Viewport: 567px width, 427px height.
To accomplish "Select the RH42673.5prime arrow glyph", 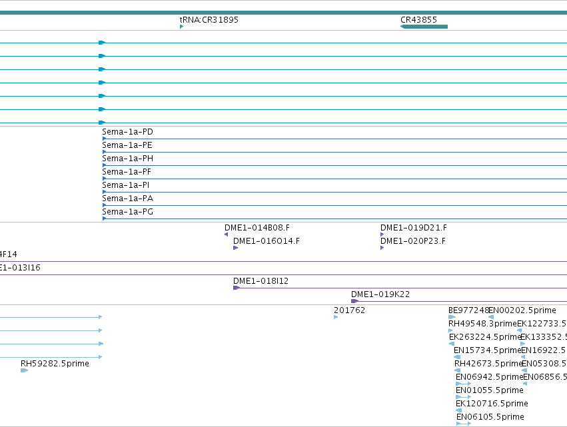I will pos(458,370).
